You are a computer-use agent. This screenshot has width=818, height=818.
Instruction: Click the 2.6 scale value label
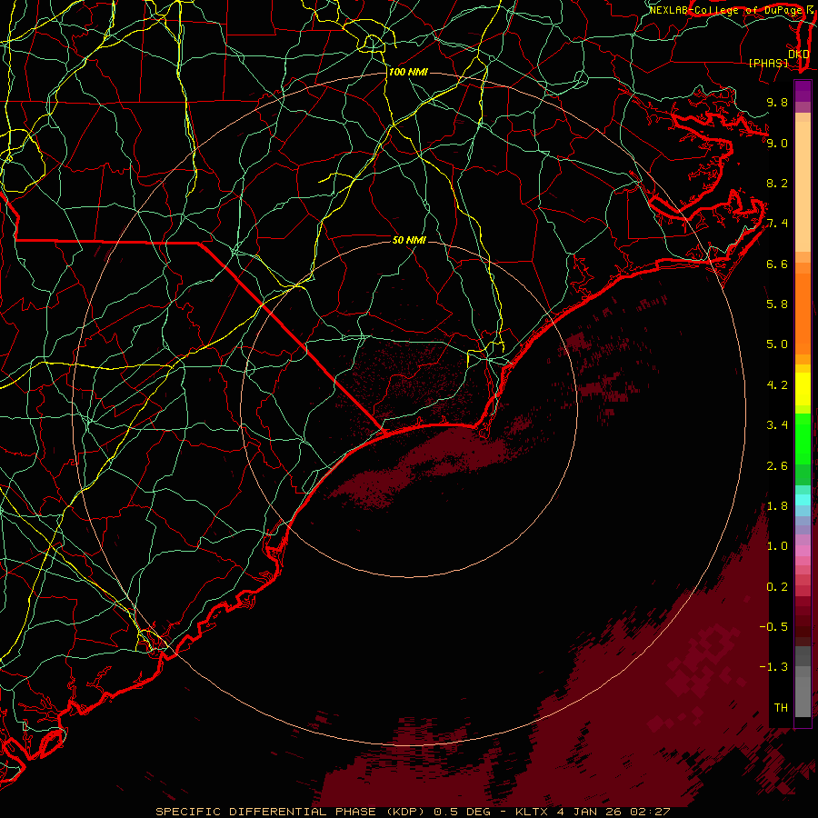coord(777,465)
